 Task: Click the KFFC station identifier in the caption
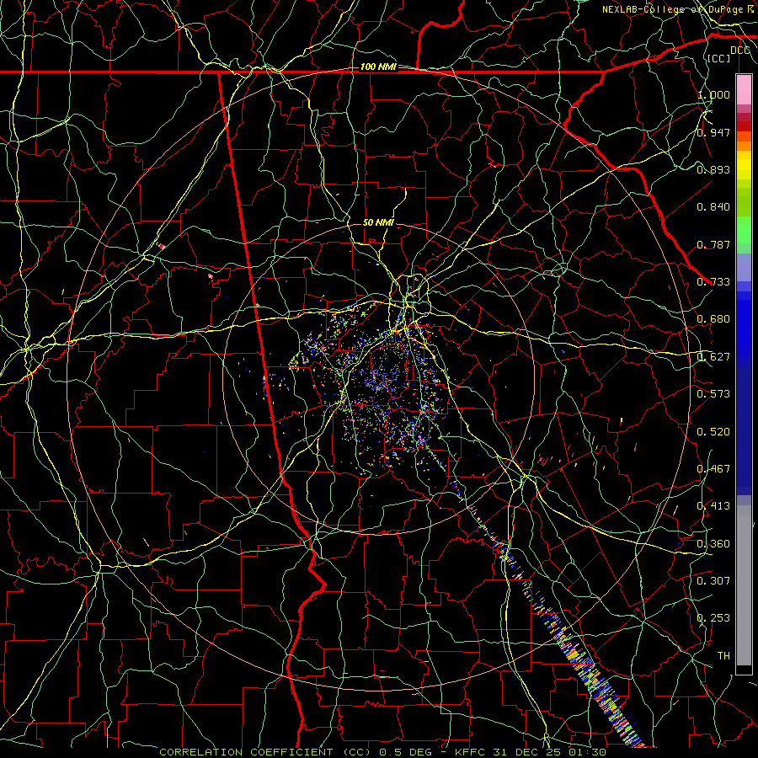tap(472, 752)
